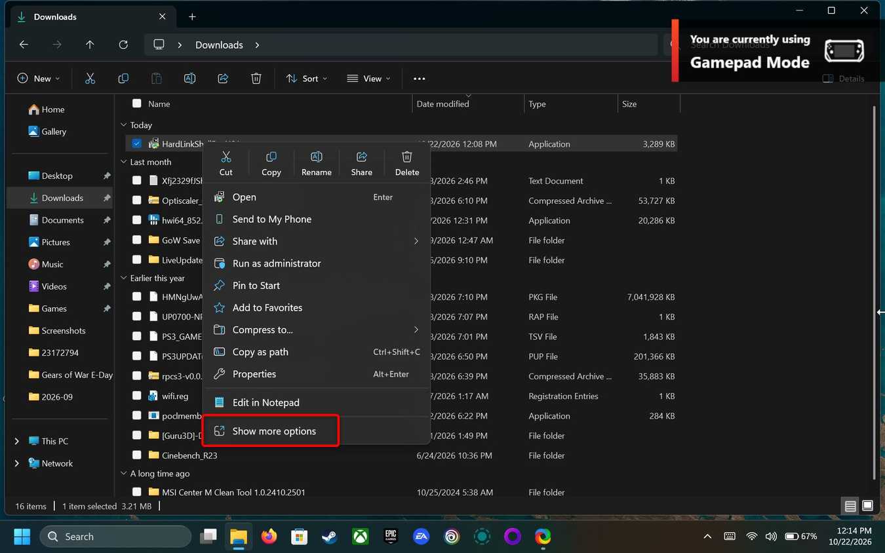This screenshot has width=885, height=553.
Task: Click the Windows Start button
Action: click(22, 537)
